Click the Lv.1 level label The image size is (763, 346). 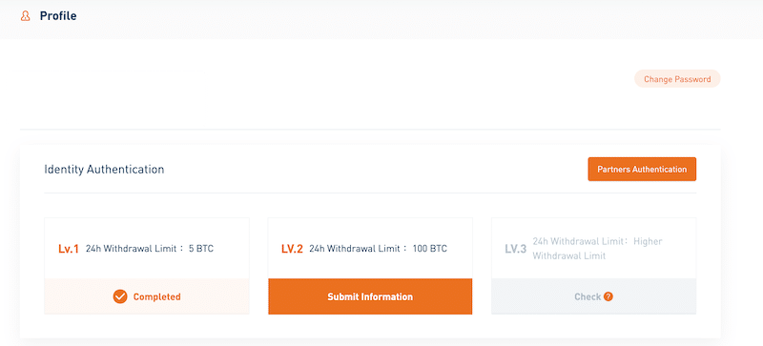point(69,249)
